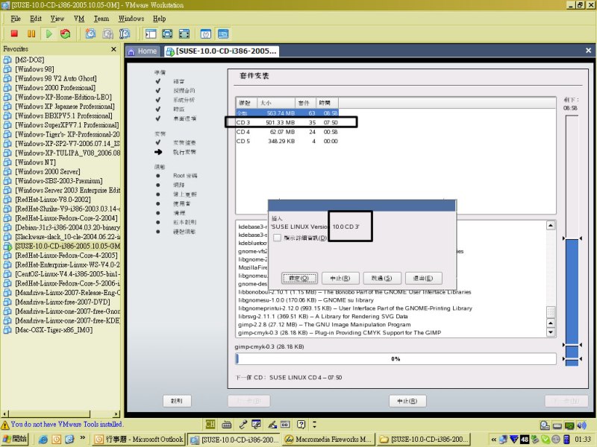
Task: Click the 退出(E) eject button in dialog
Action: click(x=423, y=278)
